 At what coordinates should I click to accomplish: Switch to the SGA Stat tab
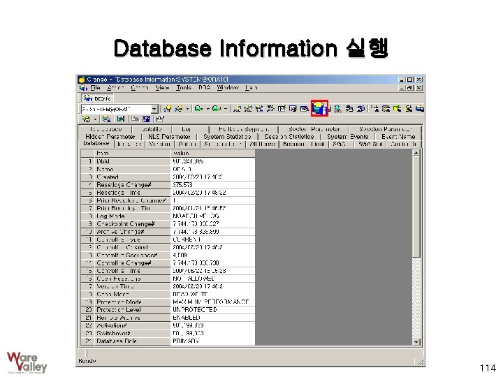(x=370, y=145)
